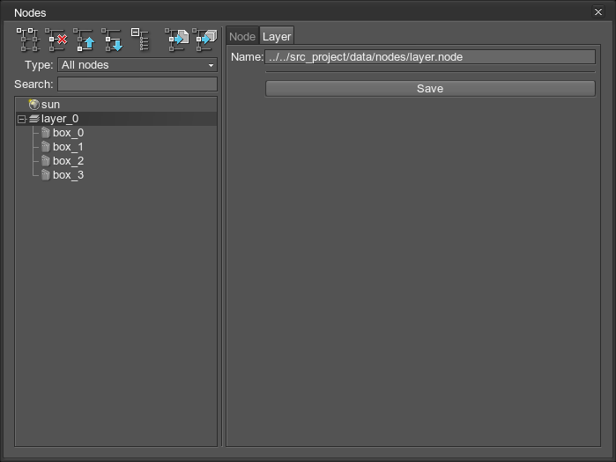Click the clone node toolbar icon

click(x=28, y=40)
